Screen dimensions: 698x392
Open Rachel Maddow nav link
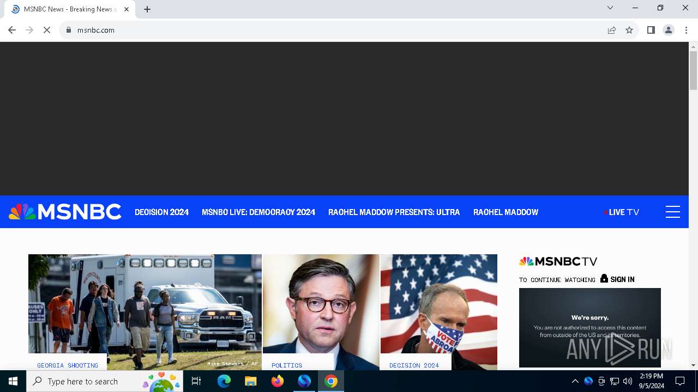pyautogui.click(x=506, y=212)
